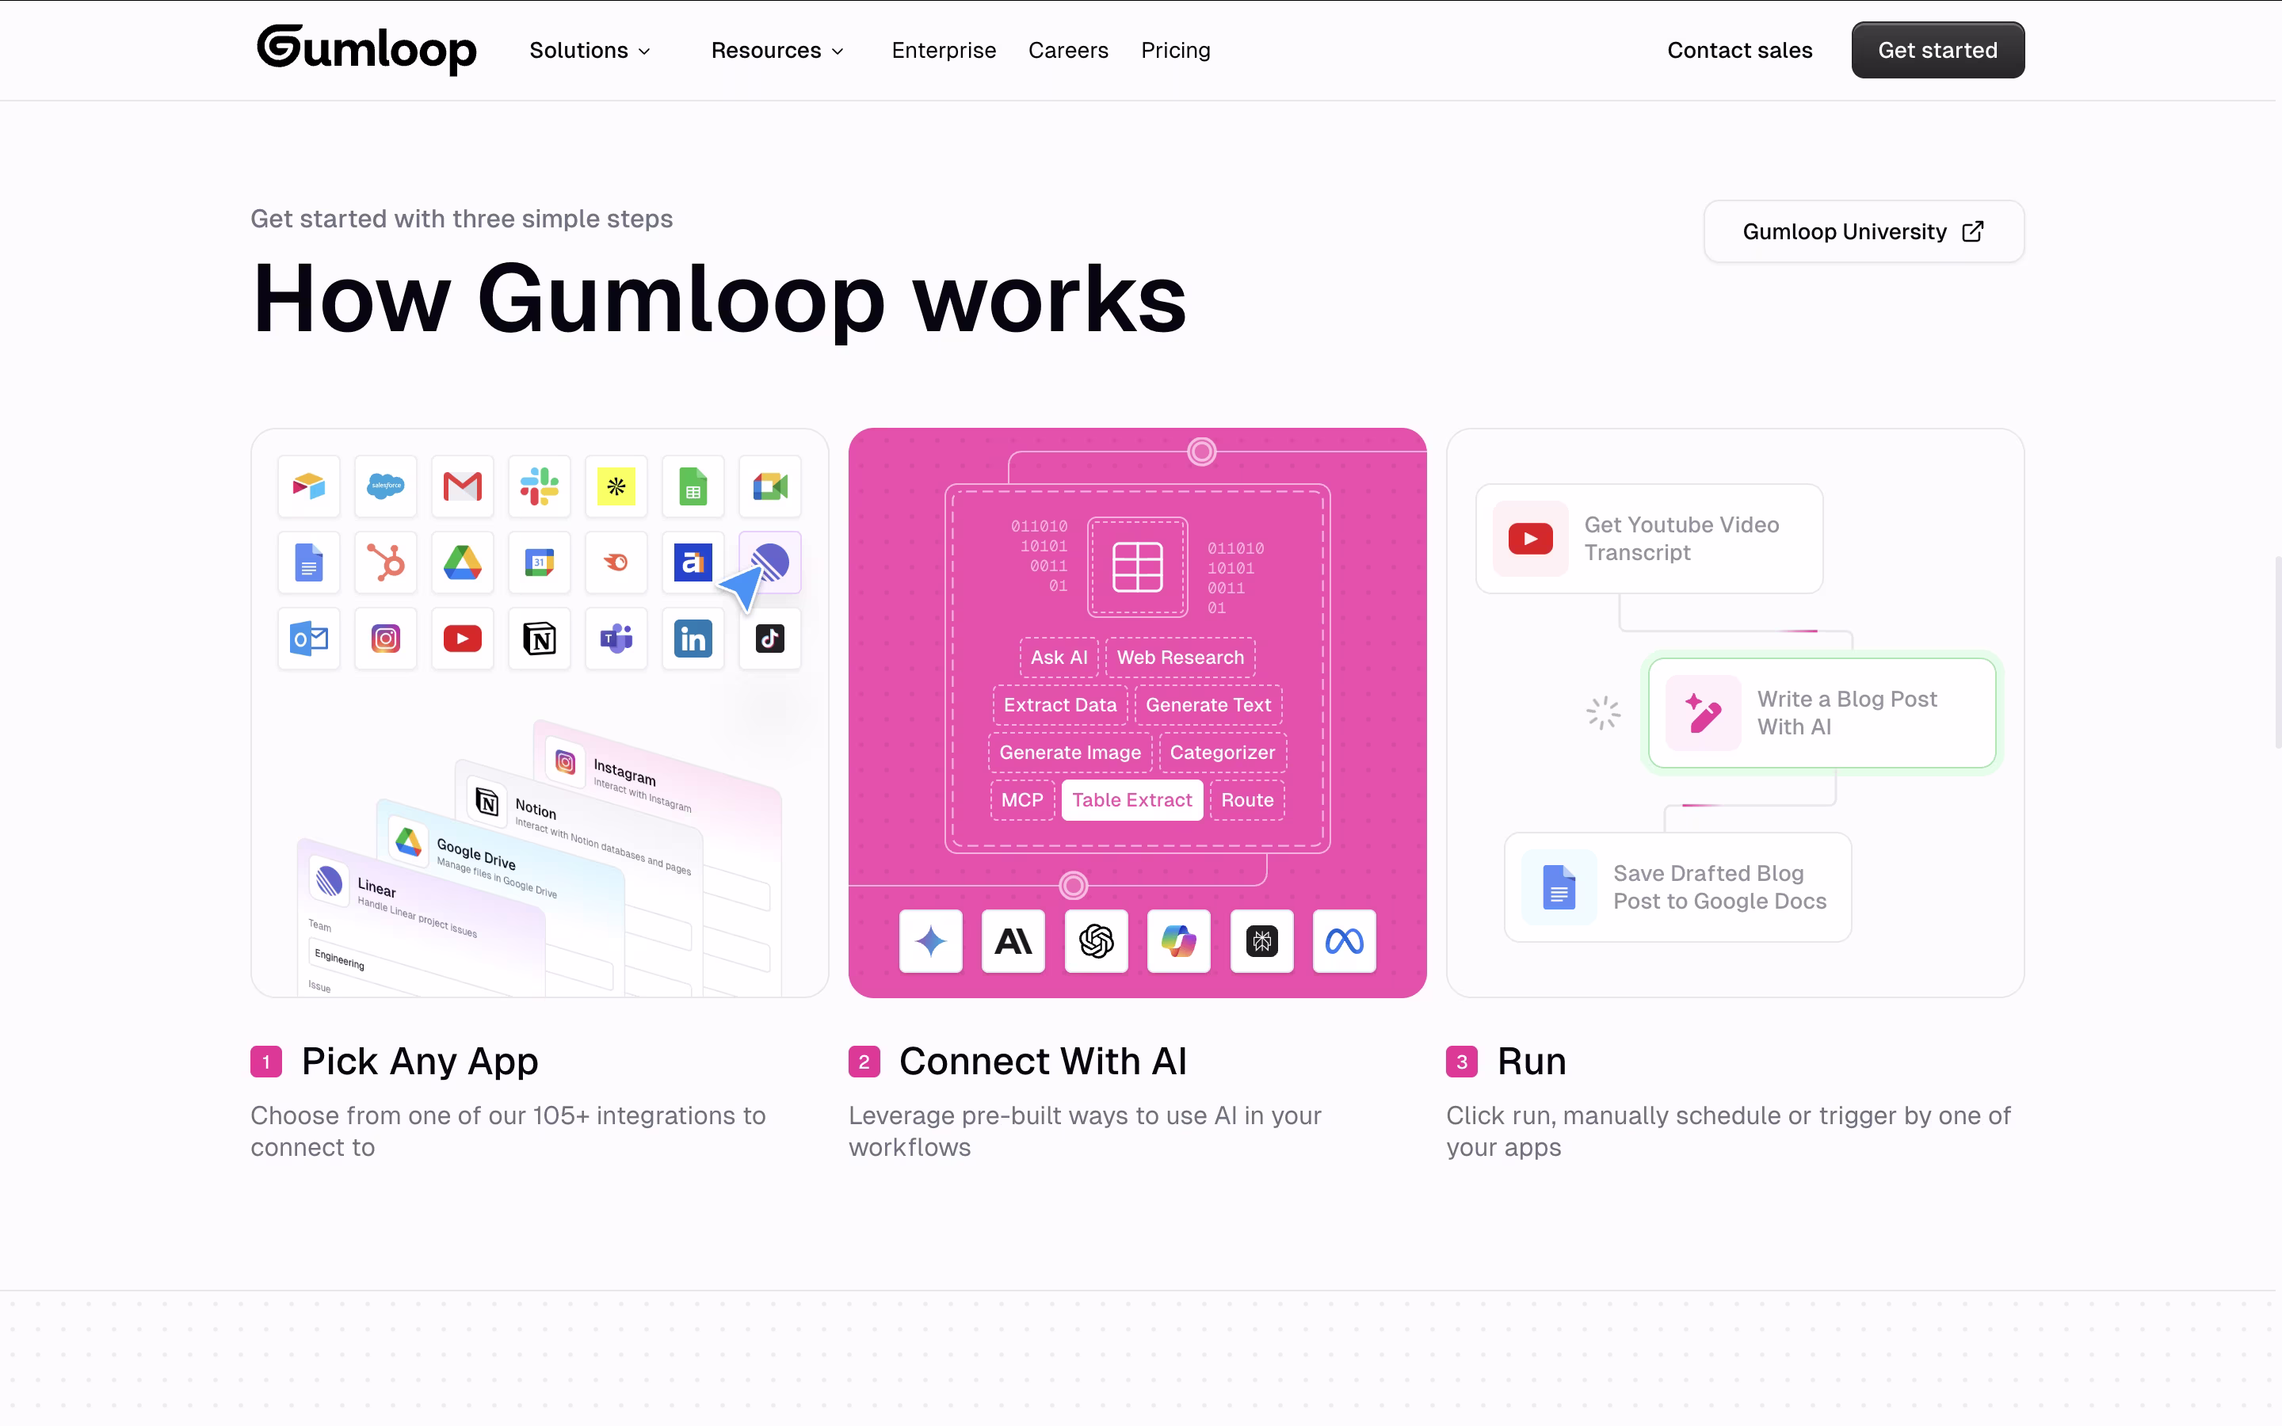
Task: Click the page's vertical scrollbar
Action: click(x=2276, y=653)
